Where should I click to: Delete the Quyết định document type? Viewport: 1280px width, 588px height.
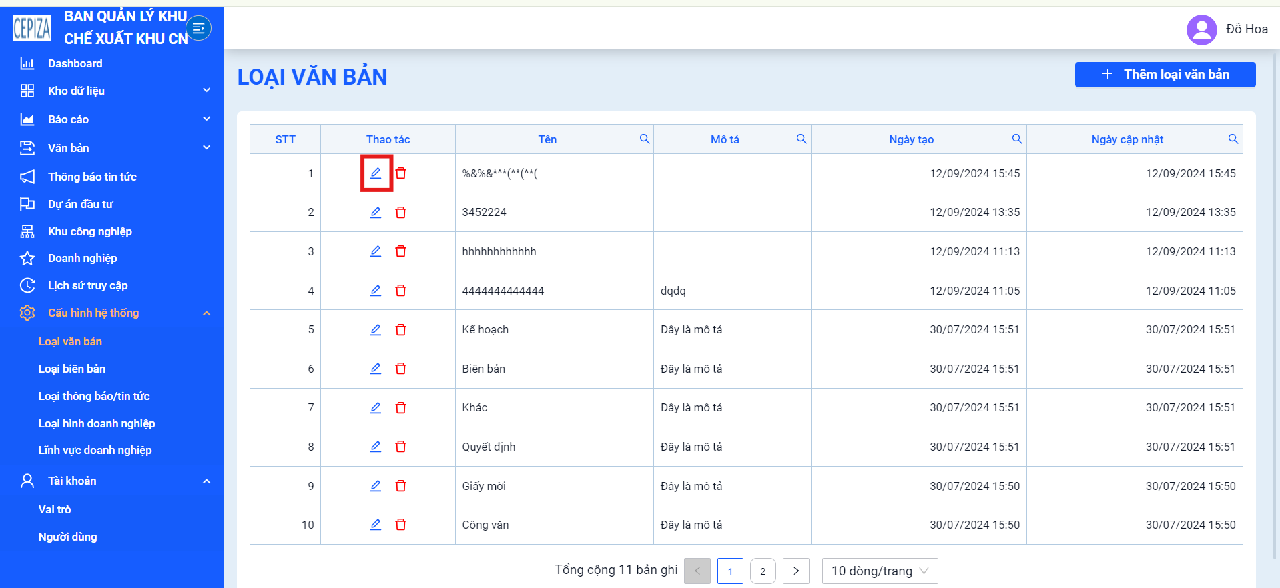400,447
